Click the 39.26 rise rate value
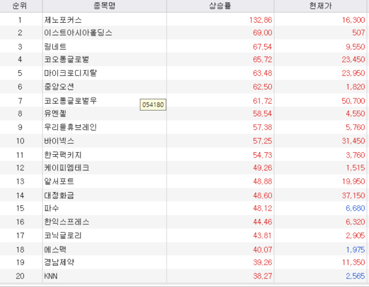The width and height of the screenshot is (369, 287). click(263, 262)
